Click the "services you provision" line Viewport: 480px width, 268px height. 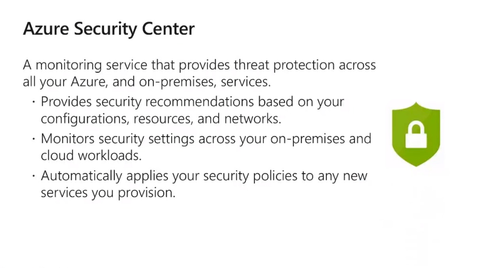(x=108, y=193)
